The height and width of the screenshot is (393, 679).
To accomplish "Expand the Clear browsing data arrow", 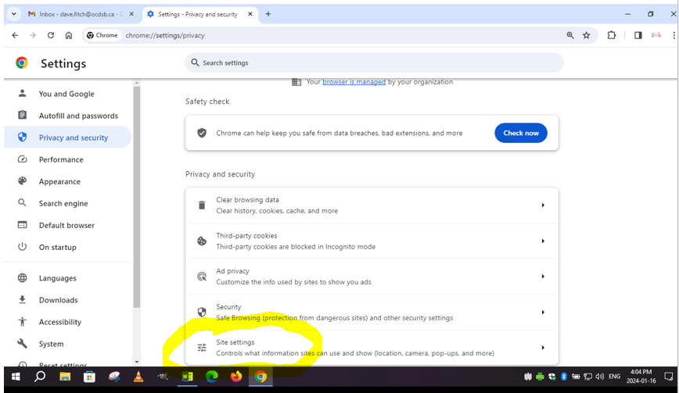I will (x=543, y=205).
